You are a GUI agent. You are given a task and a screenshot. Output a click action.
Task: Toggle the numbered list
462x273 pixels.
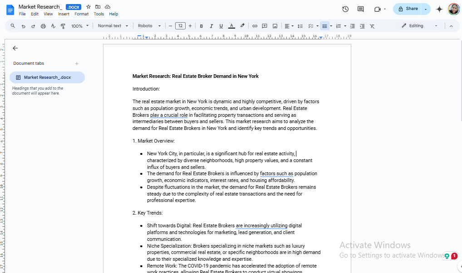click(x=339, y=26)
